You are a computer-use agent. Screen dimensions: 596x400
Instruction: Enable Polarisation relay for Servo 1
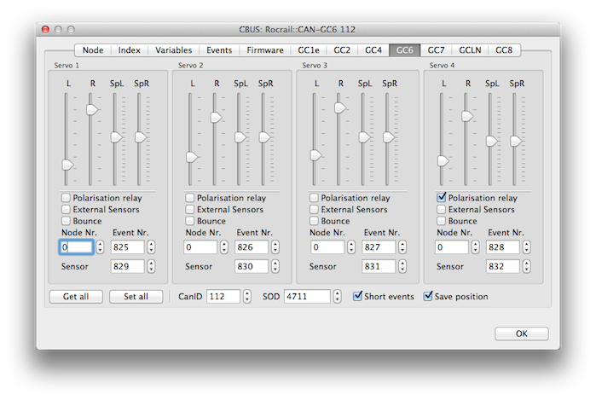67,198
